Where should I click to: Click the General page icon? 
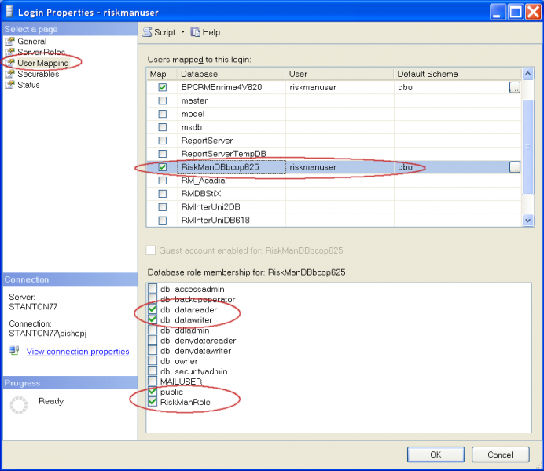9,41
